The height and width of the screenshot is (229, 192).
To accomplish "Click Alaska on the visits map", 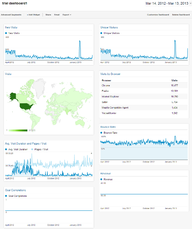I will click(x=12, y=97).
